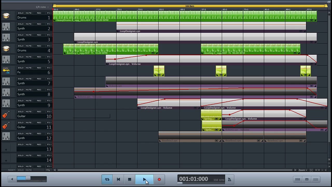Image resolution: width=332 pixels, height=187 pixels.
Task: Click the Synth track 8 name
Action: [x=21, y=94]
